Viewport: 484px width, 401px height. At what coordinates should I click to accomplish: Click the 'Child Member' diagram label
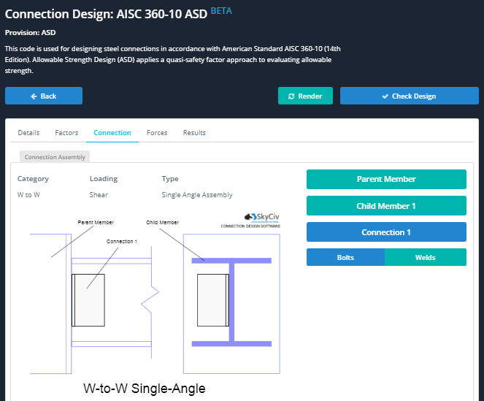[x=162, y=223]
